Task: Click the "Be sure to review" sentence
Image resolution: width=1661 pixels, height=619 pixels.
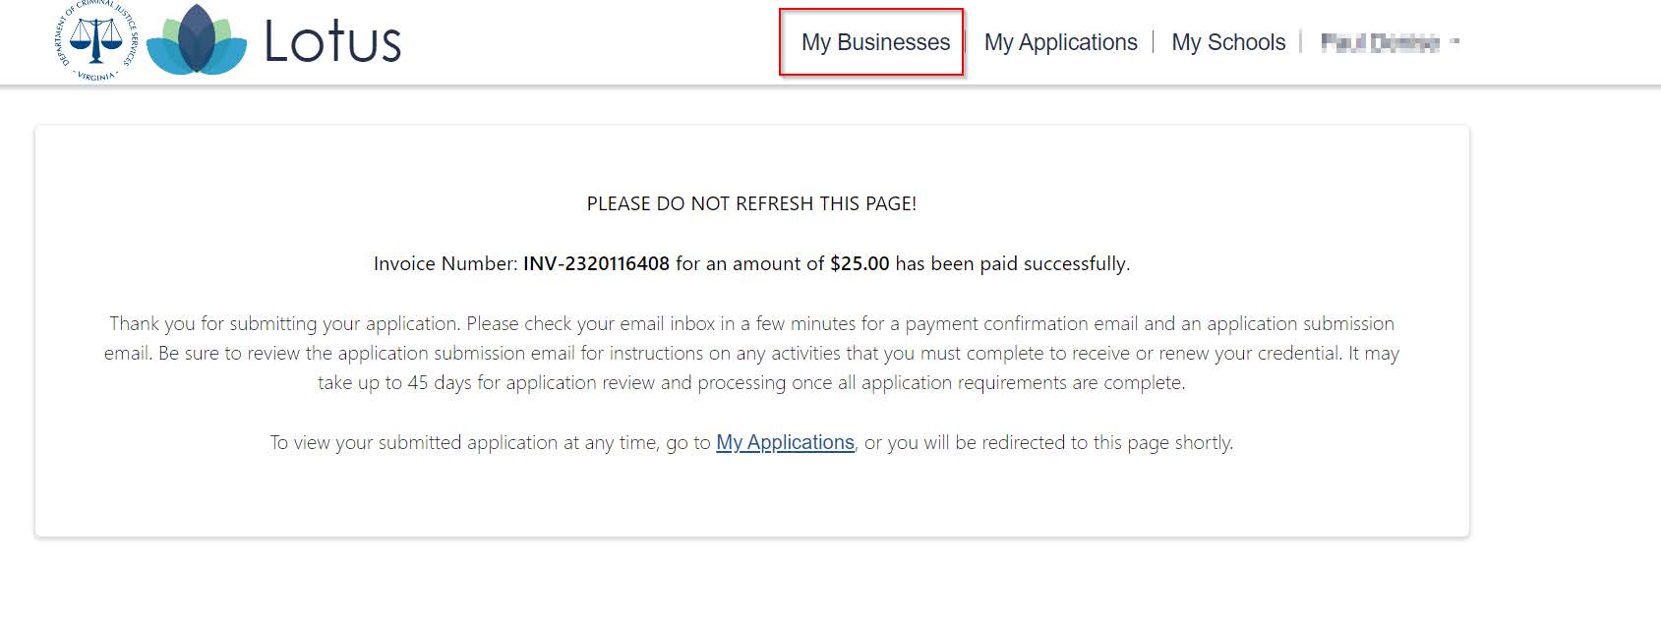Action: [256, 353]
